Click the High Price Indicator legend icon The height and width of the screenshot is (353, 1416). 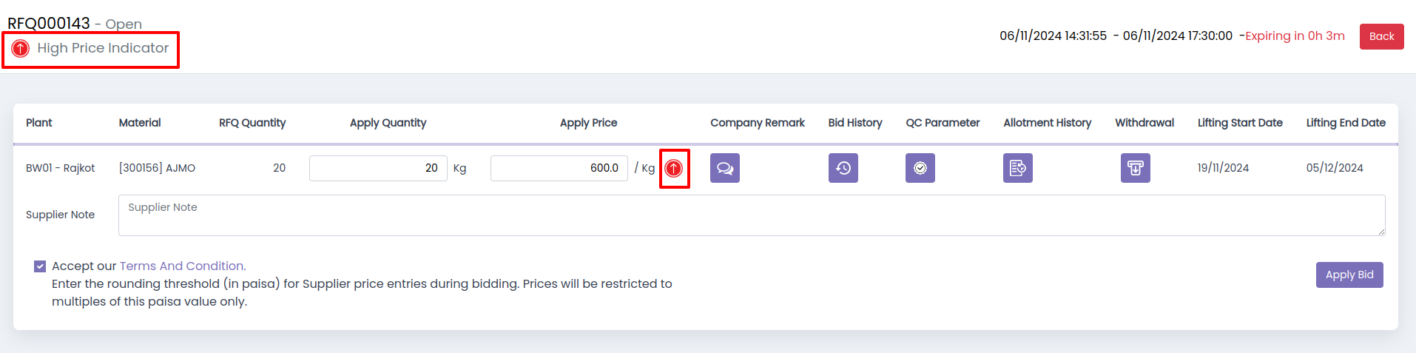[21, 49]
